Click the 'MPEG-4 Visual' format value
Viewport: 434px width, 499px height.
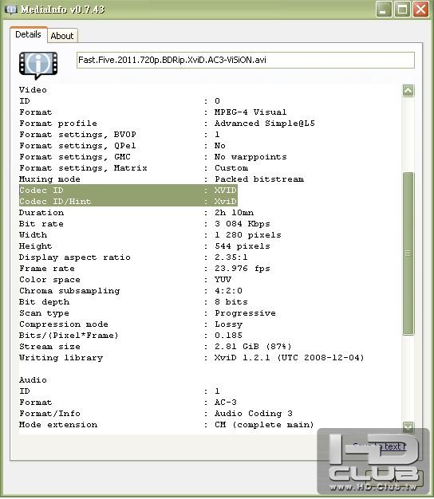tap(251, 112)
